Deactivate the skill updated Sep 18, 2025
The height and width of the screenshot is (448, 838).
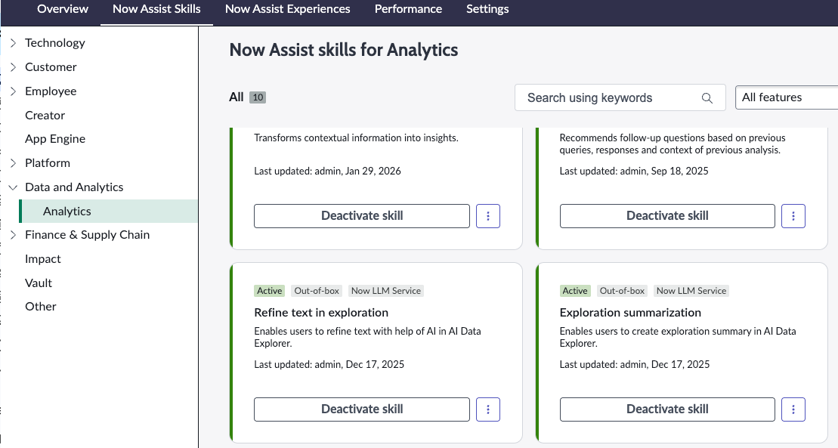pyautogui.click(x=667, y=216)
